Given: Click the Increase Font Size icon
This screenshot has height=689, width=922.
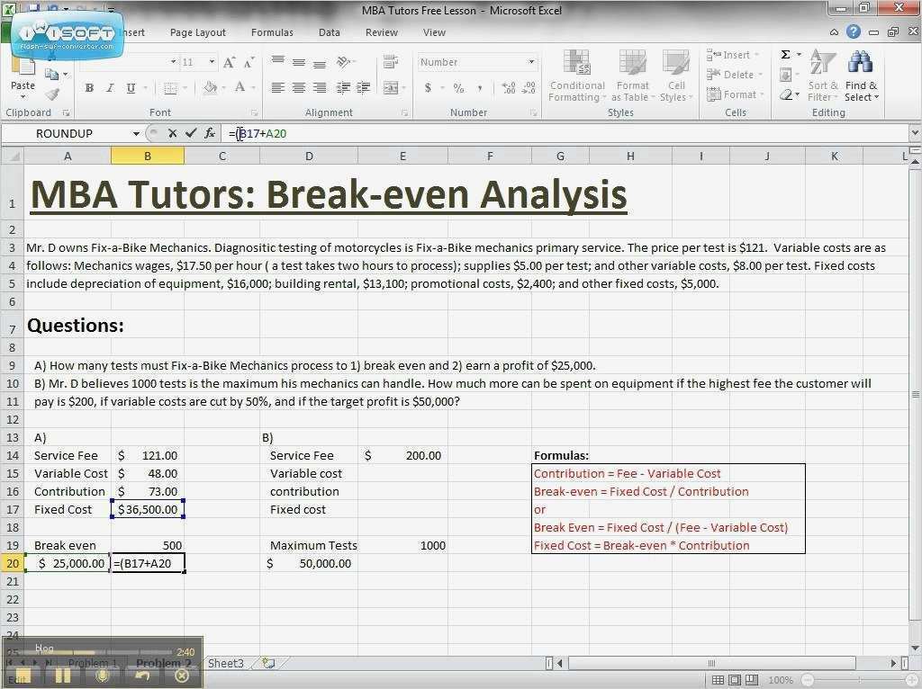Looking at the screenshot, I should (230, 62).
